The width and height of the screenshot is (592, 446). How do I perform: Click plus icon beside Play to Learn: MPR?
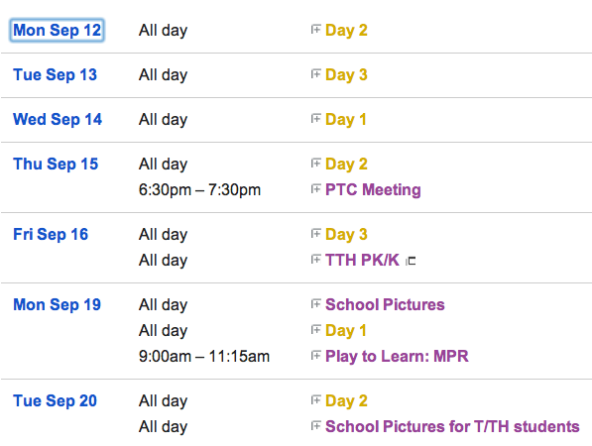point(315,355)
